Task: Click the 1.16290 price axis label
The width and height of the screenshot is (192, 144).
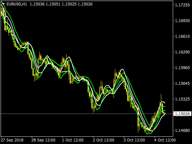Action: click(182, 52)
